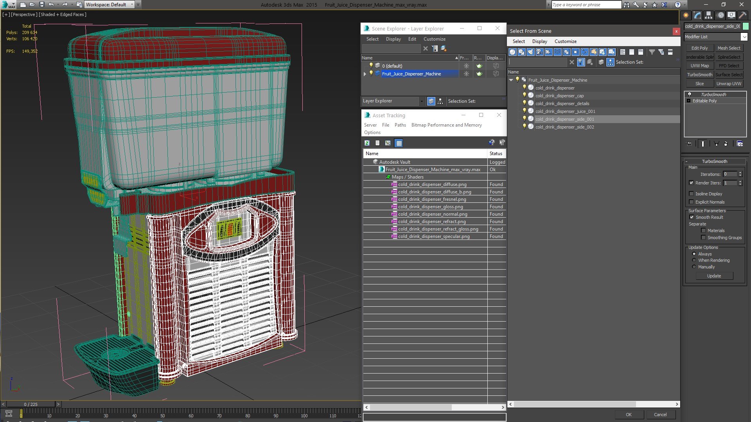
Task: Increase the Render Iters spinner value
Action: (740, 181)
